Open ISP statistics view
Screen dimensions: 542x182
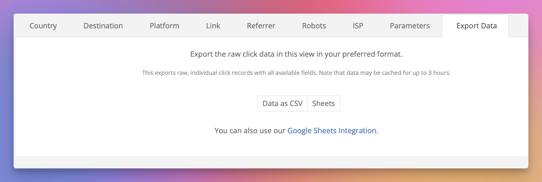tap(358, 26)
